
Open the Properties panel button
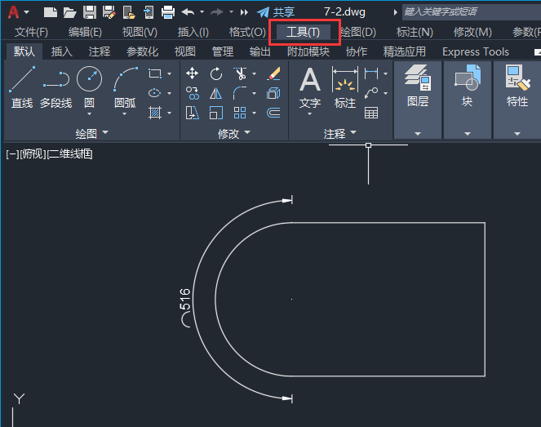click(517, 100)
